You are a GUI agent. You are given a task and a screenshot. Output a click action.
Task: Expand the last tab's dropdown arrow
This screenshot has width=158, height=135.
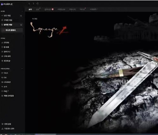point(98,9)
